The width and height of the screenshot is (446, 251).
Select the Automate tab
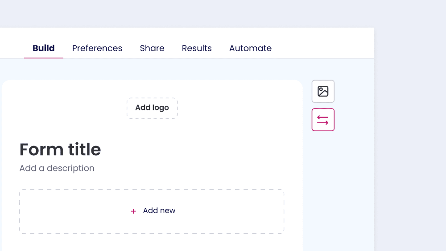(x=250, y=48)
